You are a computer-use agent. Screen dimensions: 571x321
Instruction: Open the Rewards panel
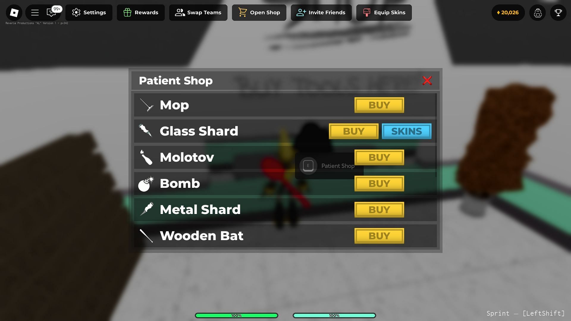tap(140, 12)
